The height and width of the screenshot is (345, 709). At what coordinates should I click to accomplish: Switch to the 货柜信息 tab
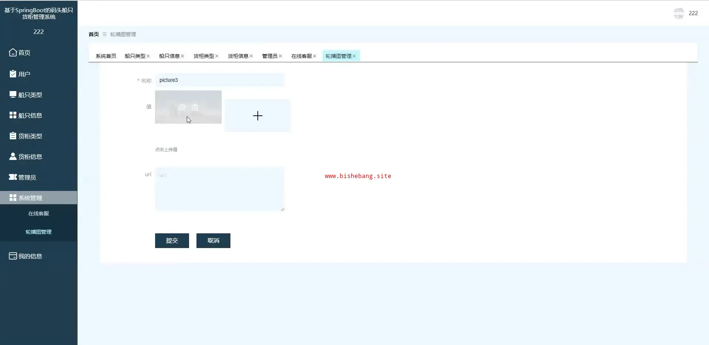[238, 56]
